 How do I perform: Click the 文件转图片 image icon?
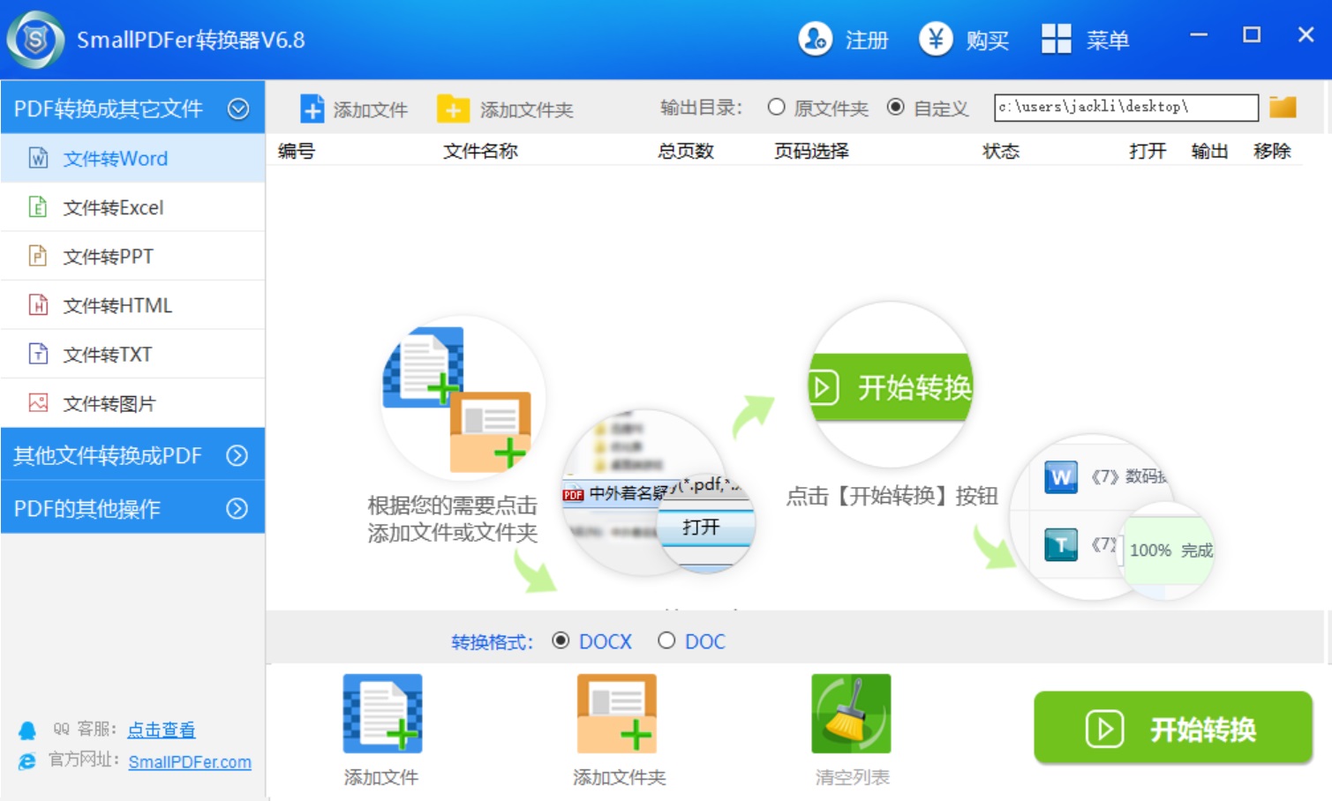(38, 403)
